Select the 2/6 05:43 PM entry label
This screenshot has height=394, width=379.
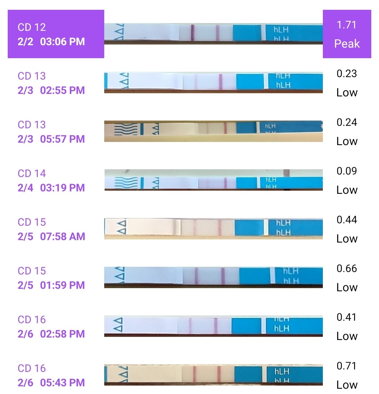click(x=51, y=375)
